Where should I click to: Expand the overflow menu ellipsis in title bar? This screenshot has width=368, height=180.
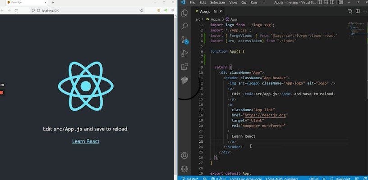click(264, 2)
